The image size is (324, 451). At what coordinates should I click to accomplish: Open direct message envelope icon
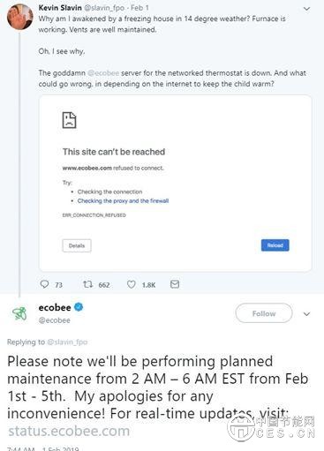click(x=175, y=284)
